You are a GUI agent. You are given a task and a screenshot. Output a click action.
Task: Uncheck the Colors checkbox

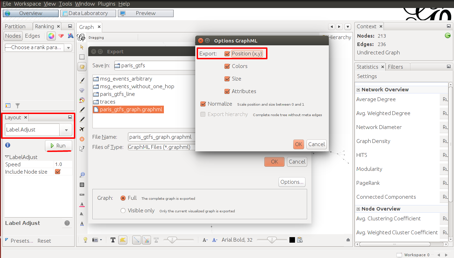pyautogui.click(x=227, y=66)
